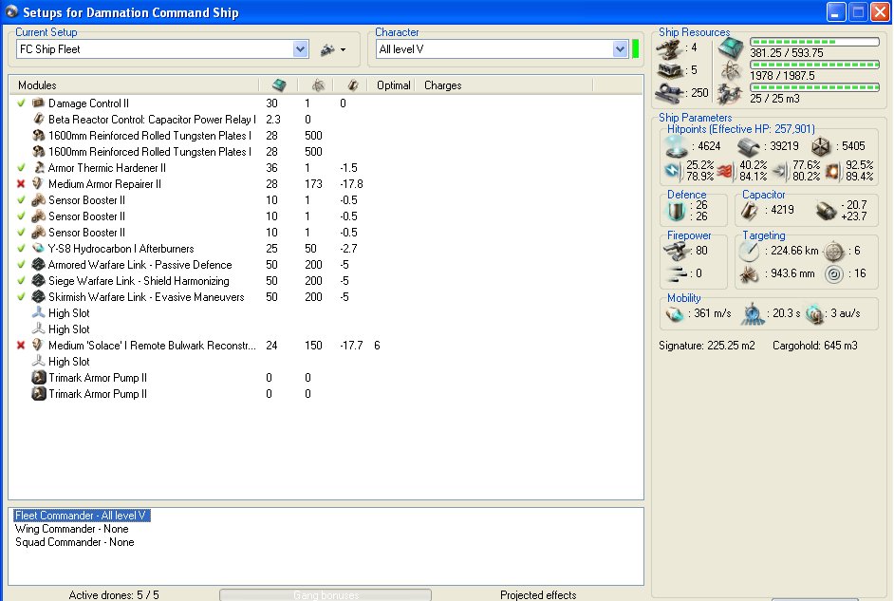The width and height of the screenshot is (894, 601).
Task: Click the Gang bonuses button
Action: (x=326, y=594)
